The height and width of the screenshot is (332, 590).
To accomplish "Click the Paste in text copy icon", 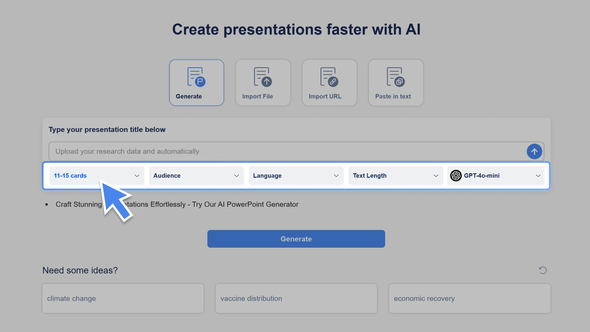I will pyautogui.click(x=395, y=77).
